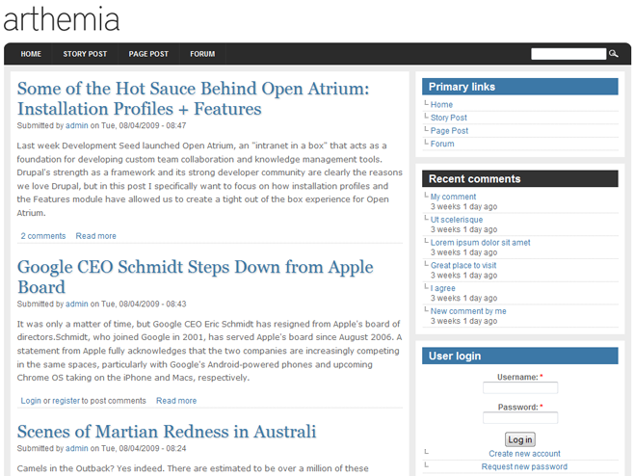Click the Username input field
Screen dimensions: 634x476
coord(520,388)
